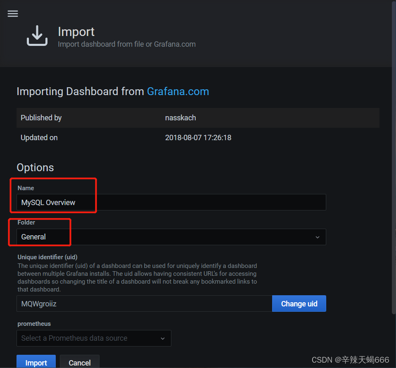Screen dimensions: 396x368
Task: Click the prometheus field label
Action: click(x=34, y=324)
